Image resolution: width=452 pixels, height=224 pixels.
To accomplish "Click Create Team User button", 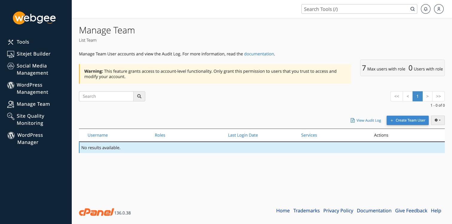I will coord(408,120).
